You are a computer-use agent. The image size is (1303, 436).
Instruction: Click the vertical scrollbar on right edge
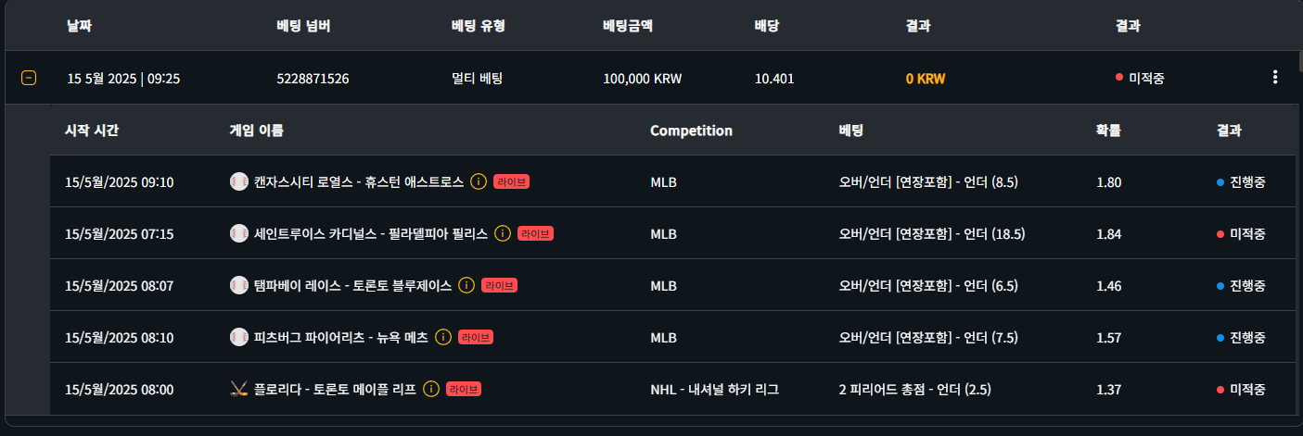click(1298, 61)
